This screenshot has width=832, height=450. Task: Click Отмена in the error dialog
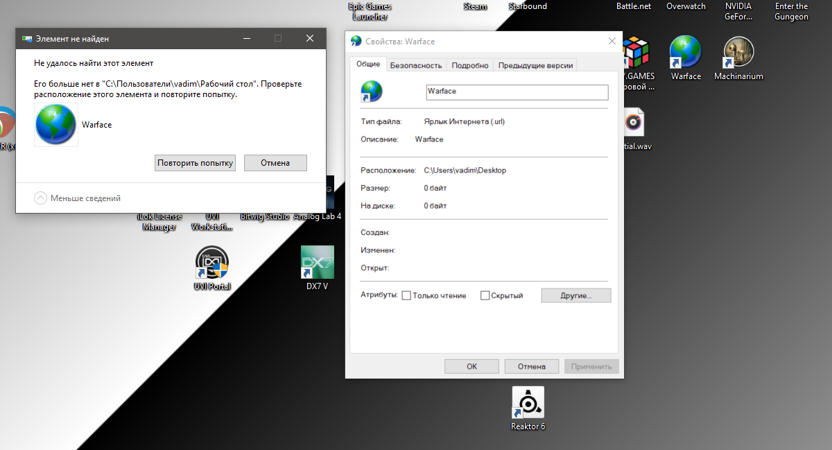point(275,163)
